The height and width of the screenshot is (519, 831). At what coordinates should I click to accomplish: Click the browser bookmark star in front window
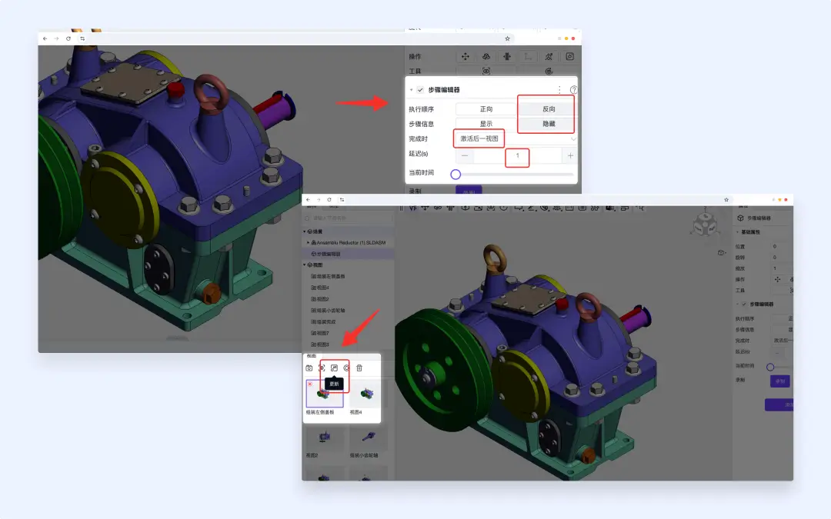(726, 199)
